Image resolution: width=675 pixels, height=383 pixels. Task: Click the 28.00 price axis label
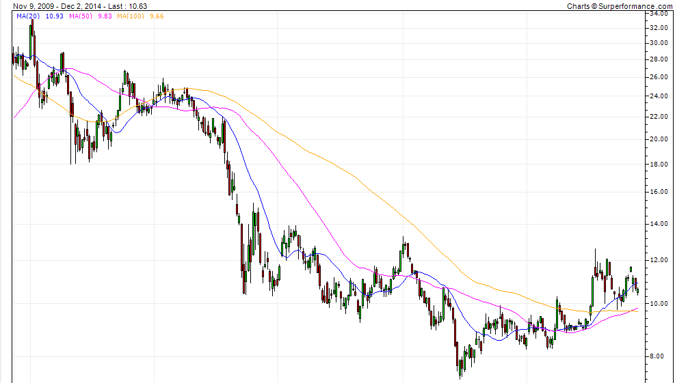pyautogui.click(x=659, y=59)
